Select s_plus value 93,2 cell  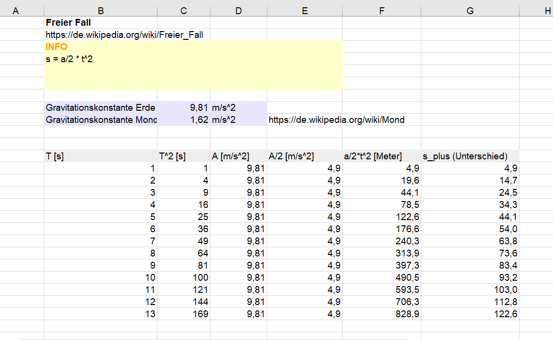click(x=470, y=277)
